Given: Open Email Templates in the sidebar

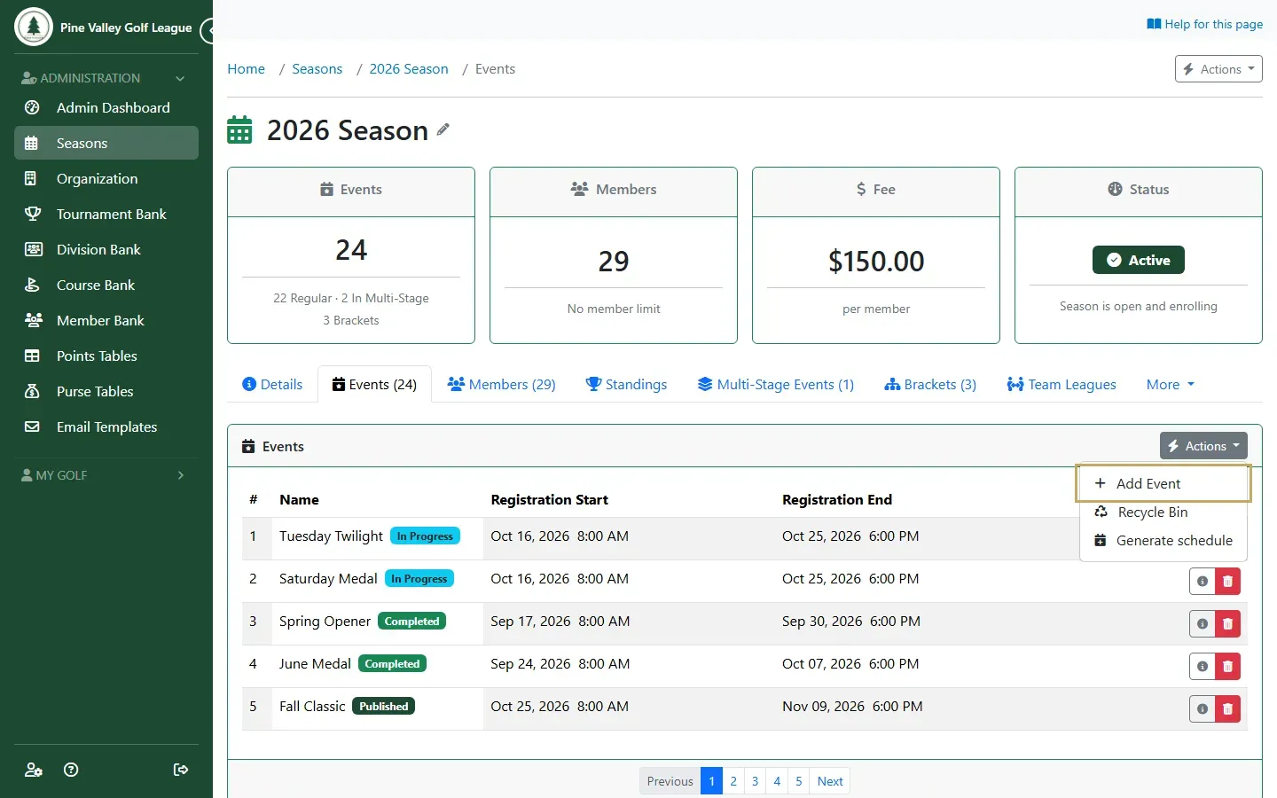Looking at the screenshot, I should (x=106, y=426).
